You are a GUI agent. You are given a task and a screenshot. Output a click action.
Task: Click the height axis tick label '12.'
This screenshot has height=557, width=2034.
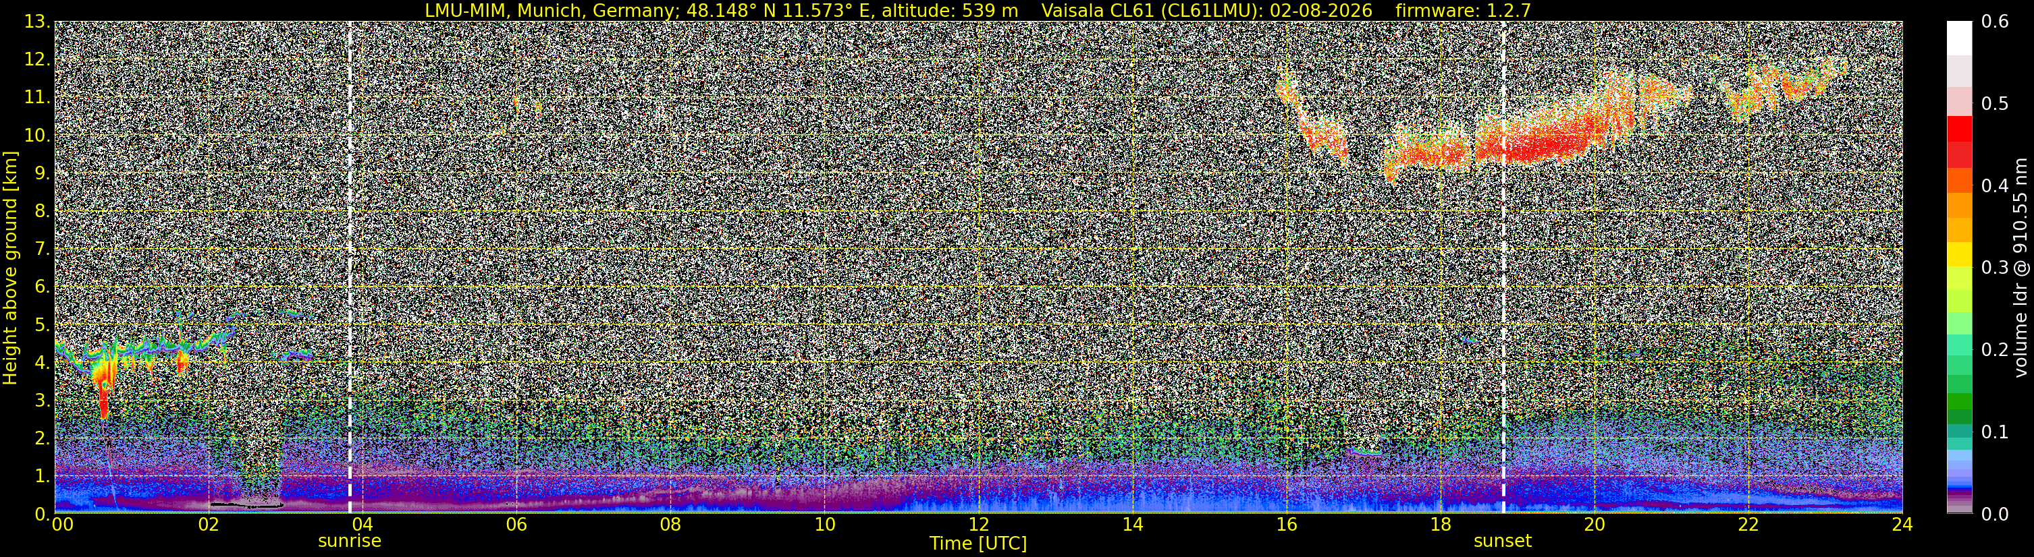coord(36,59)
